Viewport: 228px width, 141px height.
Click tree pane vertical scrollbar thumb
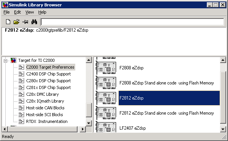(89, 110)
